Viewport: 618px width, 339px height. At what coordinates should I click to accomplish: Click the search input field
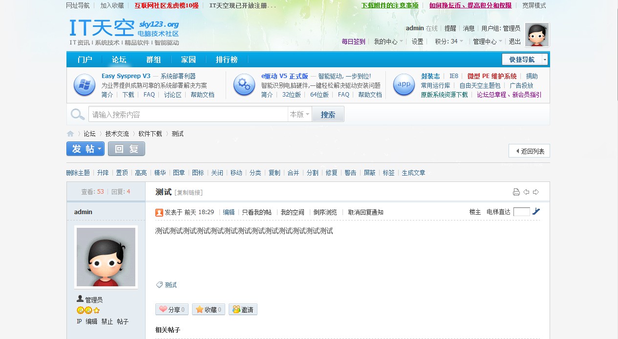point(188,115)
